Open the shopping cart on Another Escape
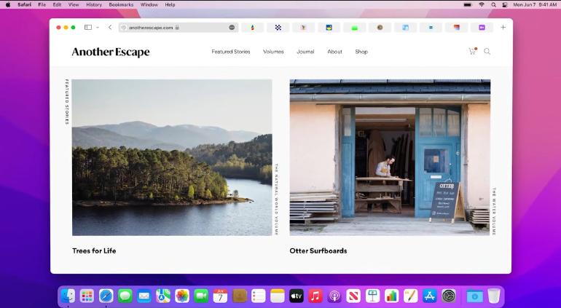Screen dimensions: 561x308 click(x=473, y=51)
